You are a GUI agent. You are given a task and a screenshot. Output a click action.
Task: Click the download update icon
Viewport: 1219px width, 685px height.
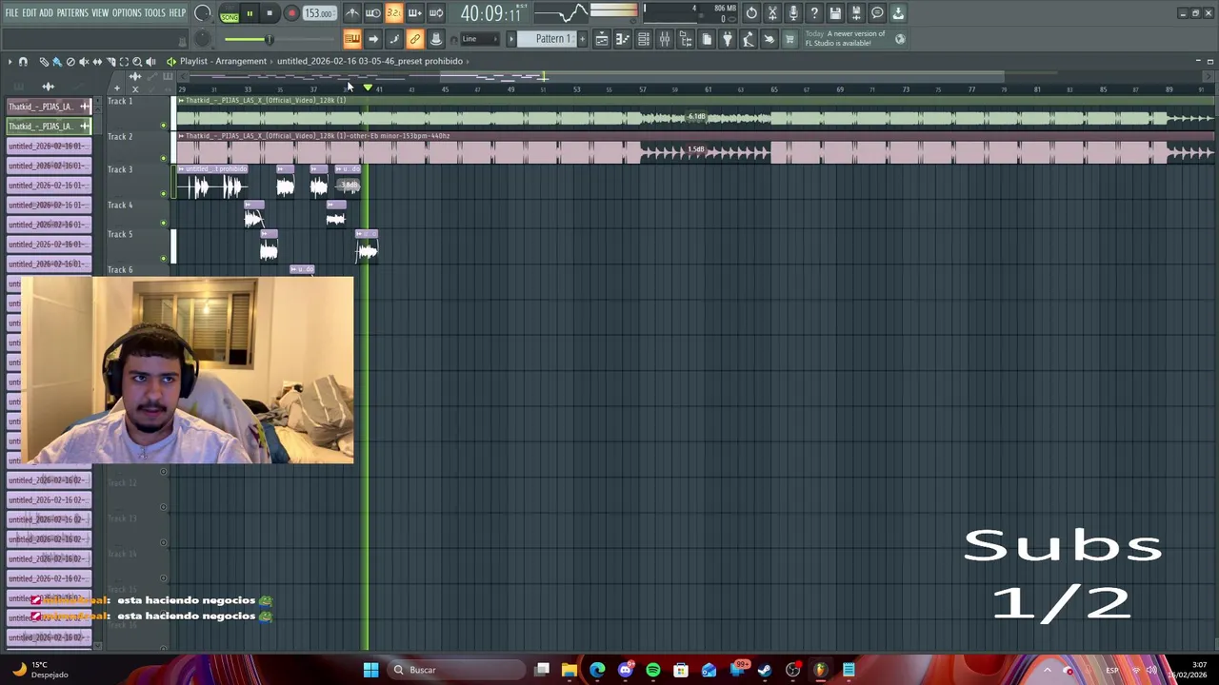tap(898, 13)
